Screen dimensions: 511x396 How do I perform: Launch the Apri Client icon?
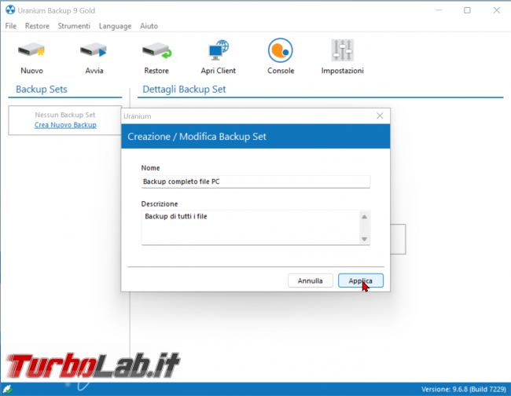point(219,50)
